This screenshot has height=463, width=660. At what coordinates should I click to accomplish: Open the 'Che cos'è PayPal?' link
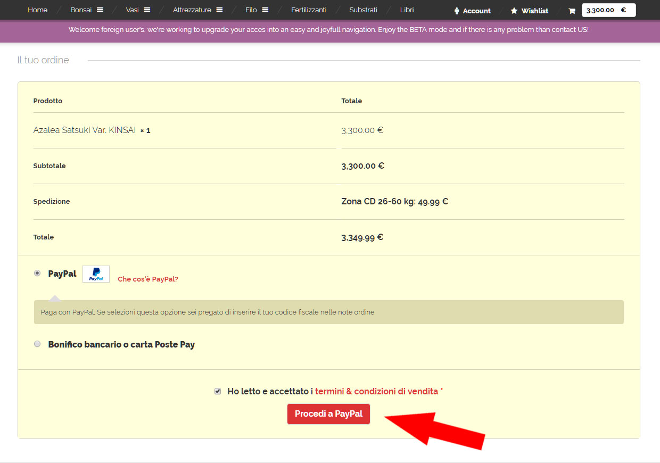148,279
